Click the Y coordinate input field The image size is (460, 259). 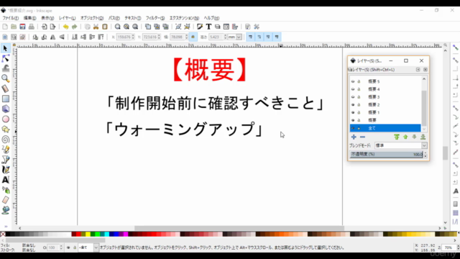click(x=150, y=37)
